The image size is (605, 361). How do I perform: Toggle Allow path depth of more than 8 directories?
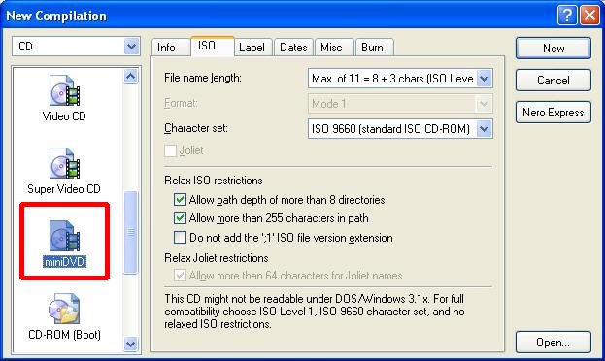pyautogui.click(x=180, y=199)
